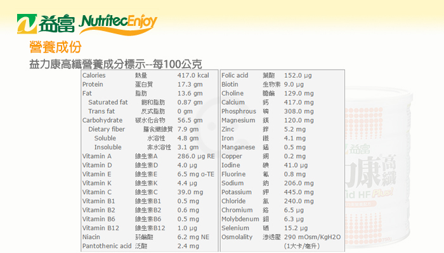Click the Vitamin B6 label
The image size is (444, 253).
(98, 219)
